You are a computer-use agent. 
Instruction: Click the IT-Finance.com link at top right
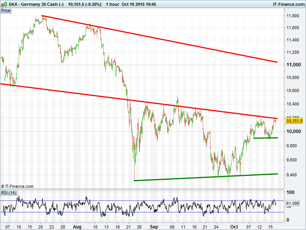point(289,4)
